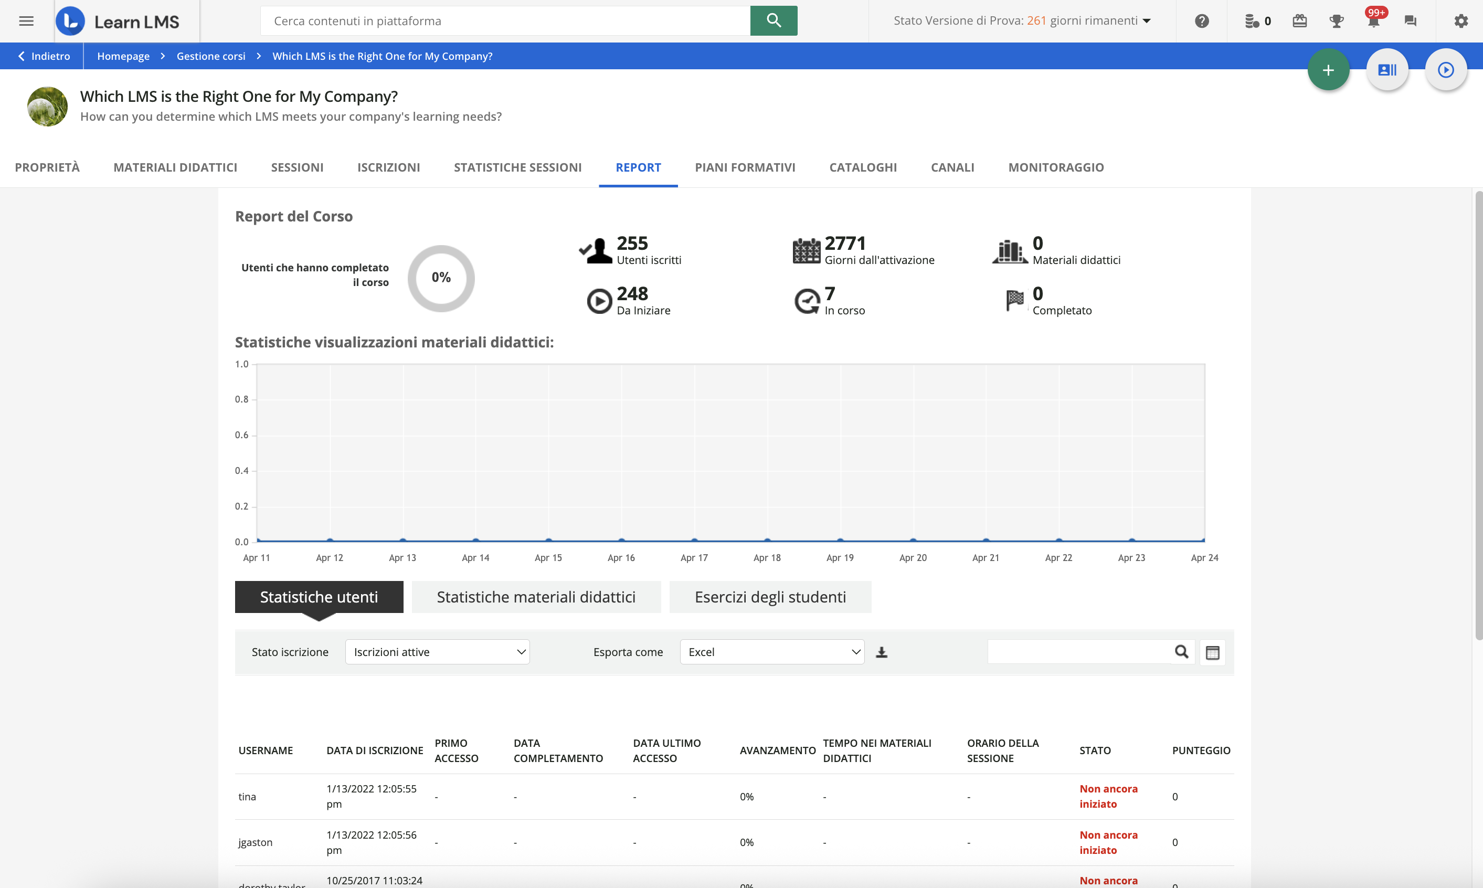Select the Statistiche utenti button
The image size is (1483, 888).
tap(319, 597)
